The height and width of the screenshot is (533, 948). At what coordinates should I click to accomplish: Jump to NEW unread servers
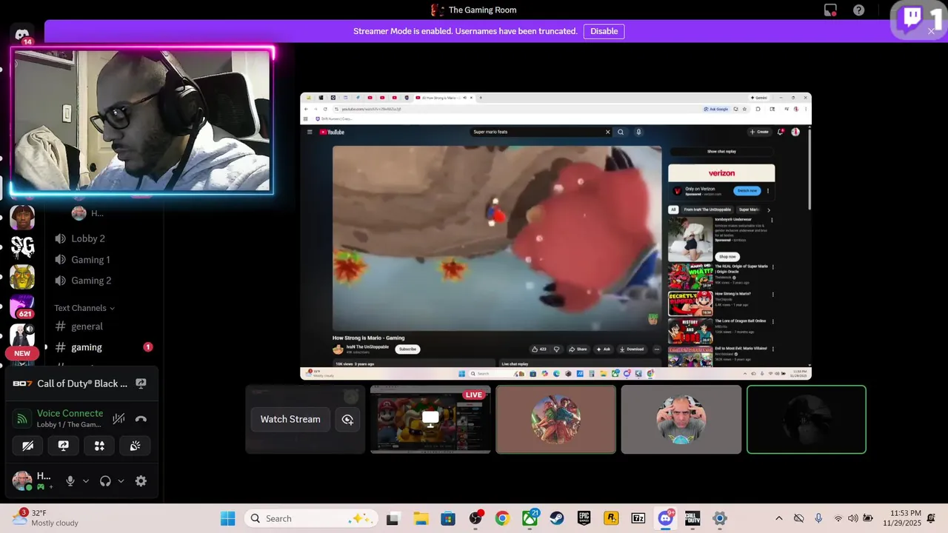point(22,353)
